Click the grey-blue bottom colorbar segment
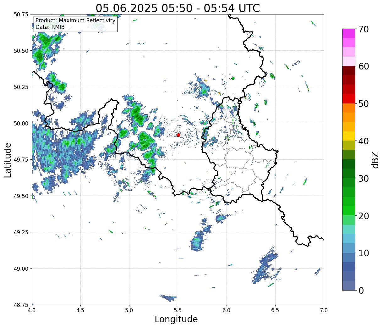The image size is (383, 327). coord(348,285)
